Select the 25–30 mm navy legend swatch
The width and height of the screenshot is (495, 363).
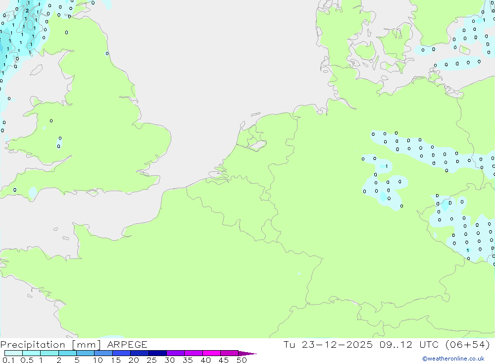point(157,353)
